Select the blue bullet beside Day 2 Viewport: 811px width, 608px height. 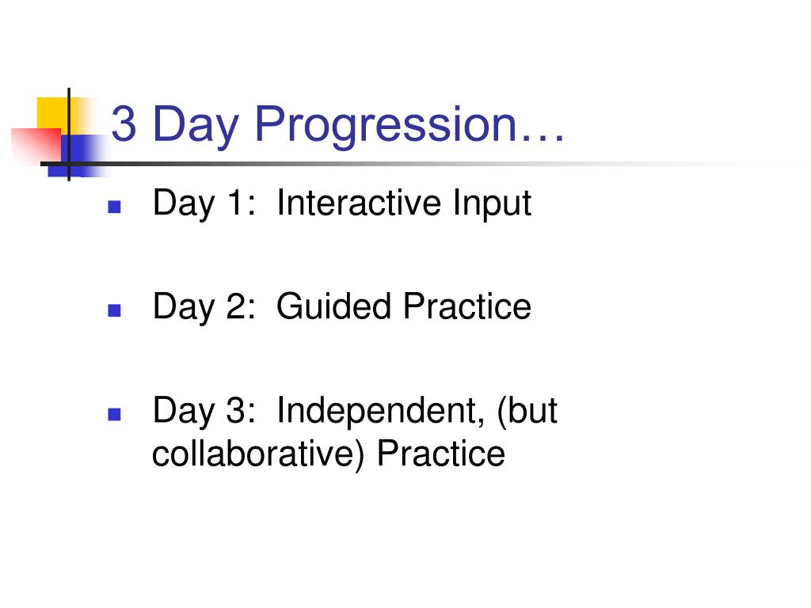(114, 310)
